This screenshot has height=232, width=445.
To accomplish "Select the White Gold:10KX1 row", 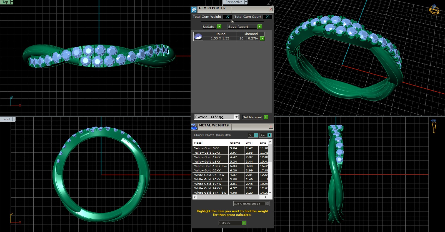I will pyautogui.click(x=230, y=179).
